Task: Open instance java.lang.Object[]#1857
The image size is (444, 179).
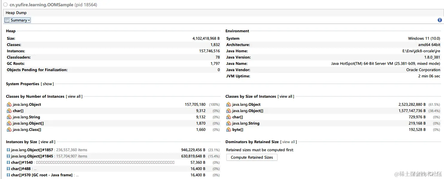Action: point(32,150)
